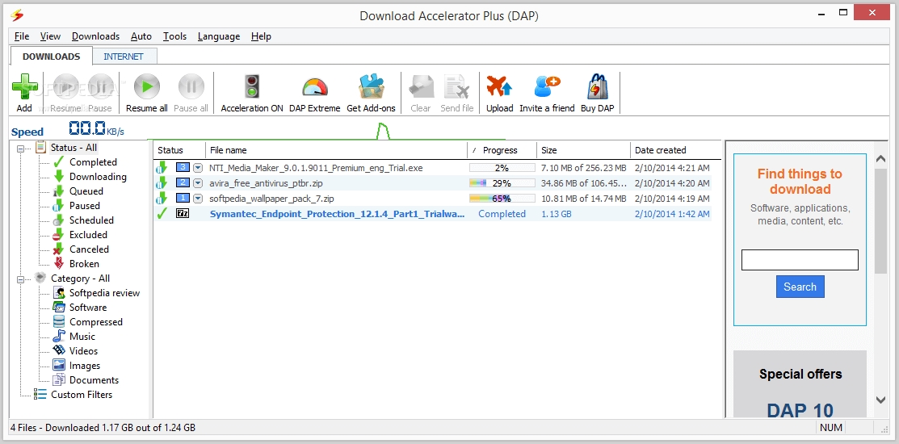Sort by the File name column header
This screenshot has height=444, width=899.
click(337, 150)
